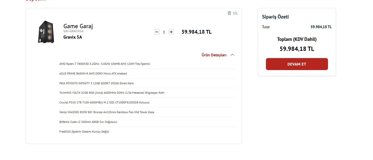The width and height of the screenshot is (373, 160).
Task: Click the AMD Ryzen 7 7800X3D row
Action: [105, 64]
